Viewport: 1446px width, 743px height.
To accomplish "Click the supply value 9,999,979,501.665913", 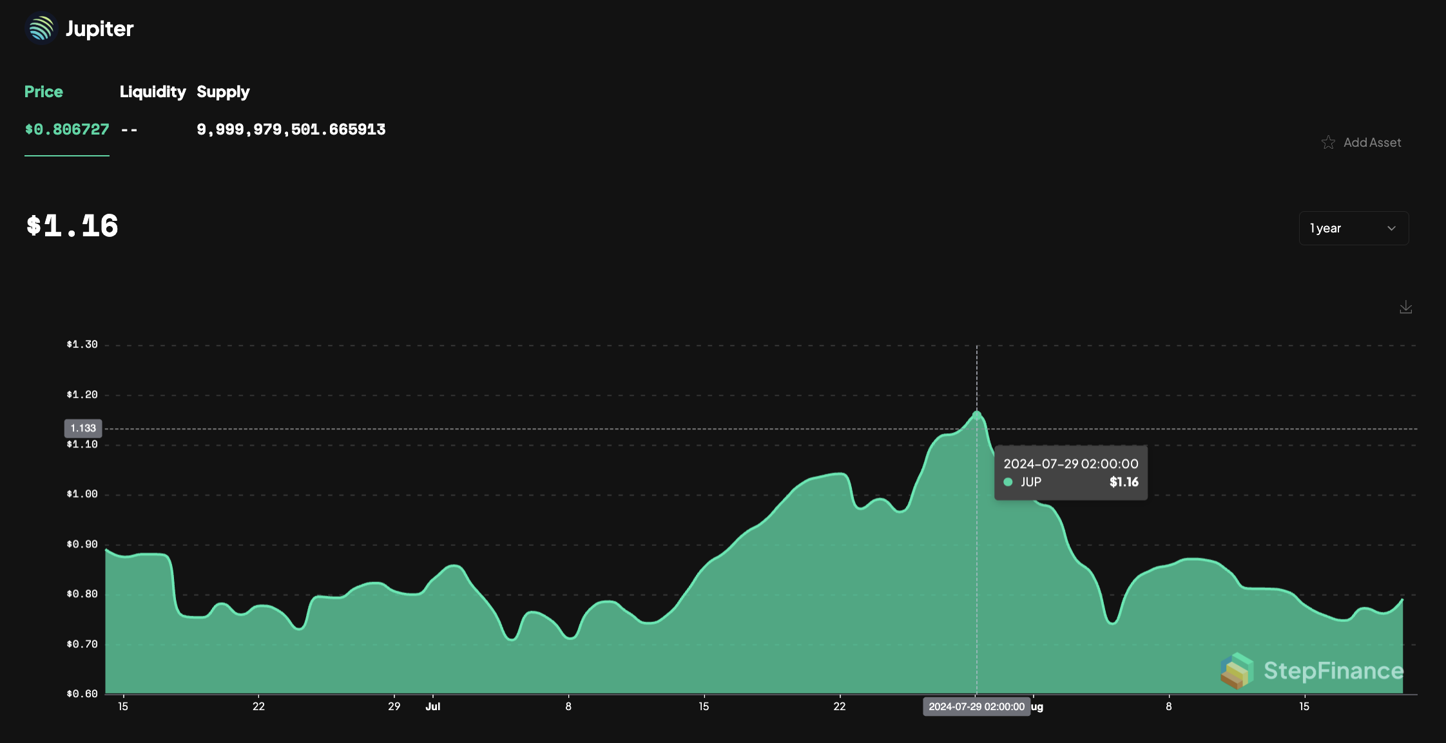I will click(291, 129).
